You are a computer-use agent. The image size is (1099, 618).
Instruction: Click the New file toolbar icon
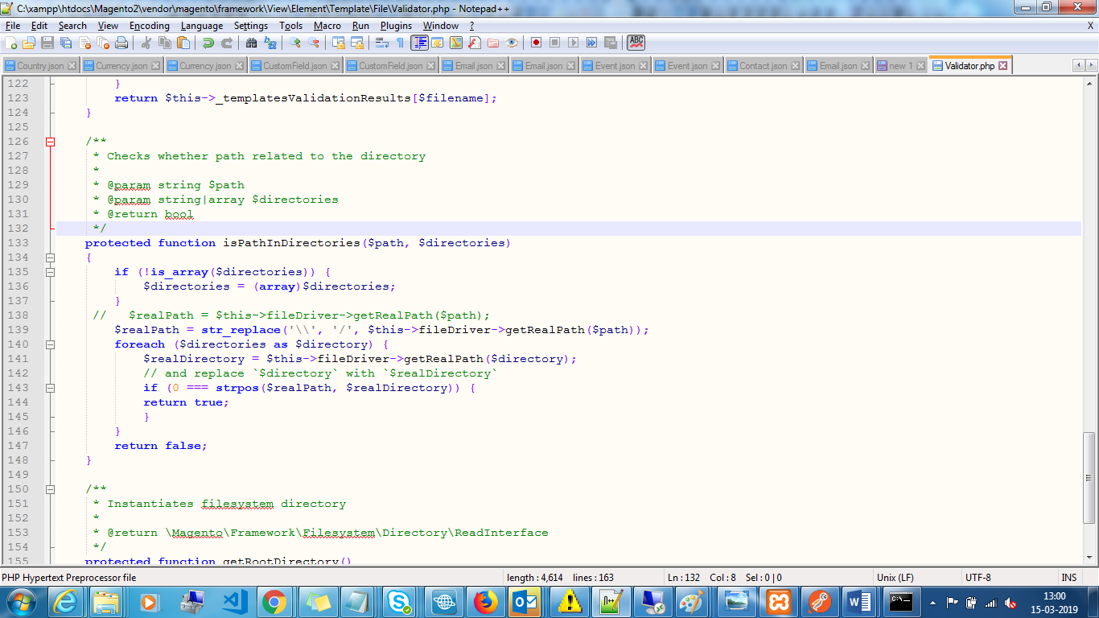coord(11,43)
